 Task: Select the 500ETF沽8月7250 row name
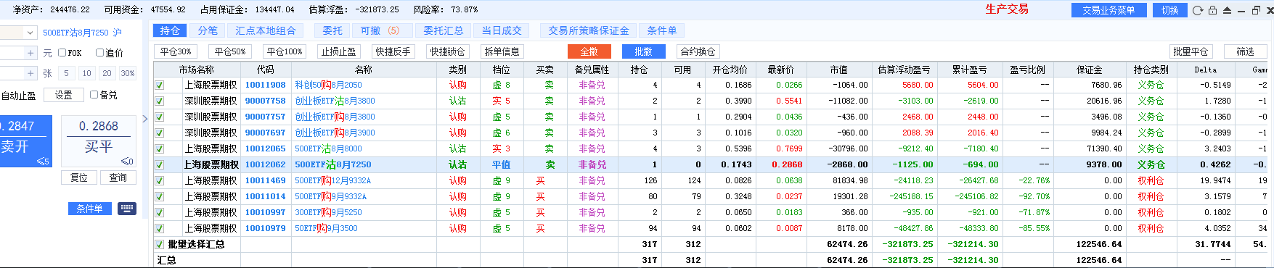tap(333, 164)
